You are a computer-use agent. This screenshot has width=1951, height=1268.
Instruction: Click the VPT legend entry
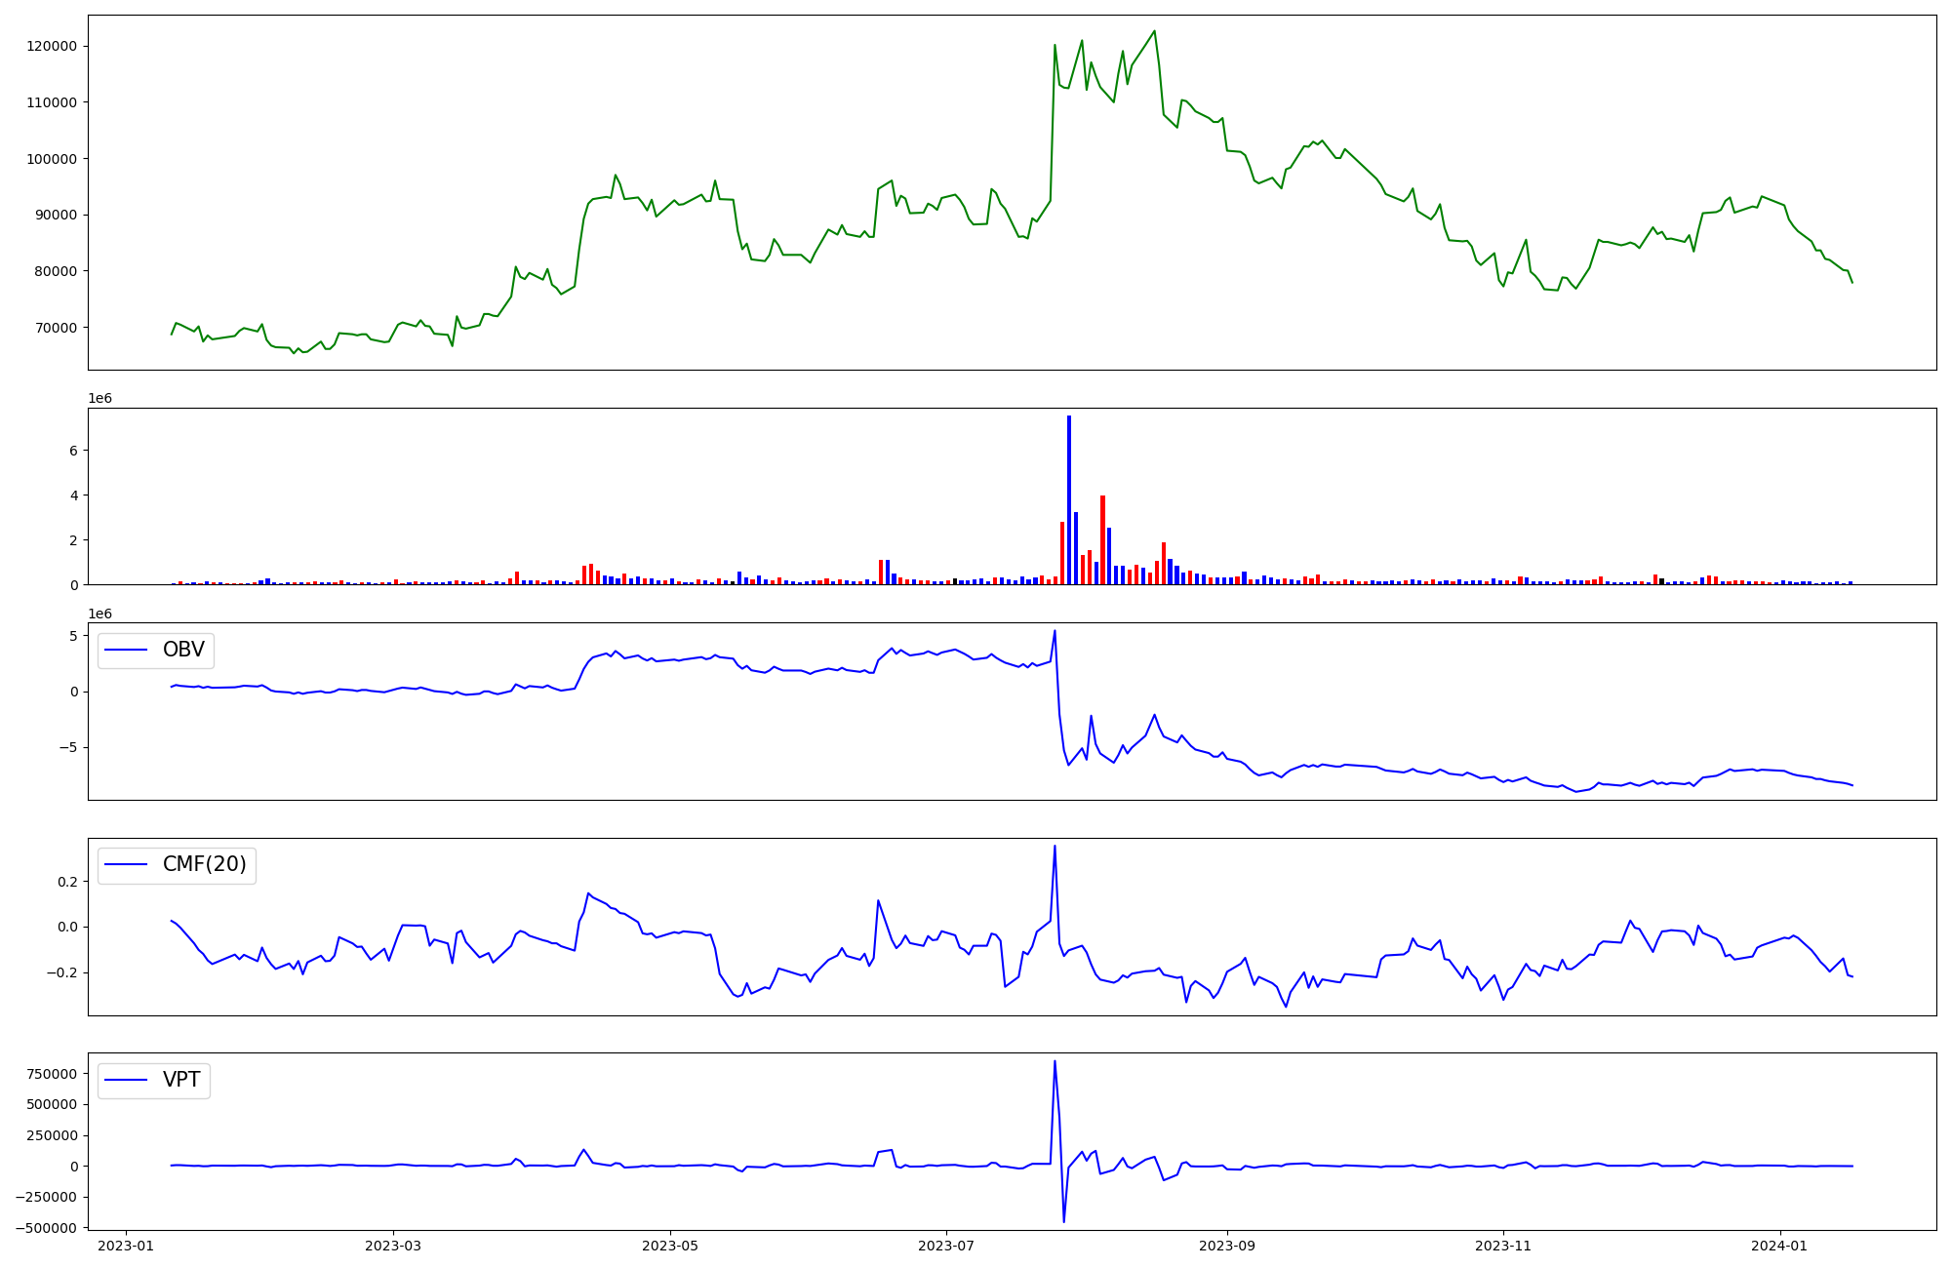click(180, 1080)
